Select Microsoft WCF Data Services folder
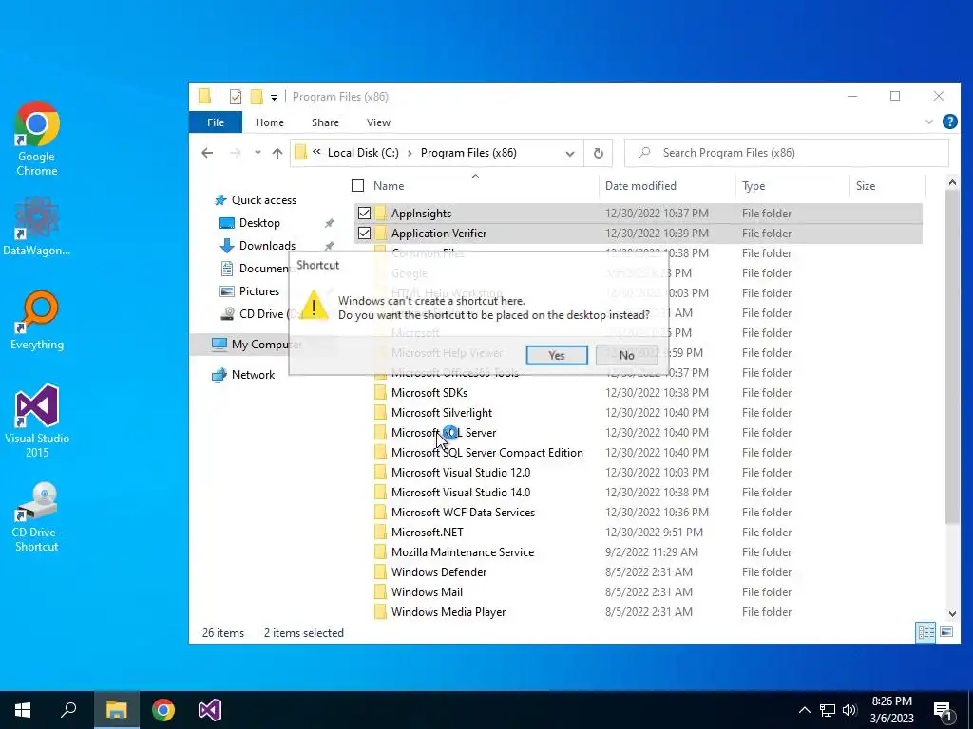 click(463, 512)
